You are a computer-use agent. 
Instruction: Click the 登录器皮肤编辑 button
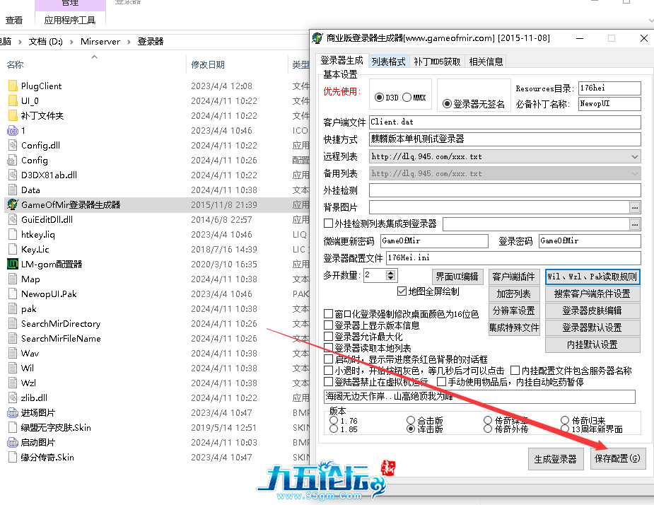tap(592, 310)
